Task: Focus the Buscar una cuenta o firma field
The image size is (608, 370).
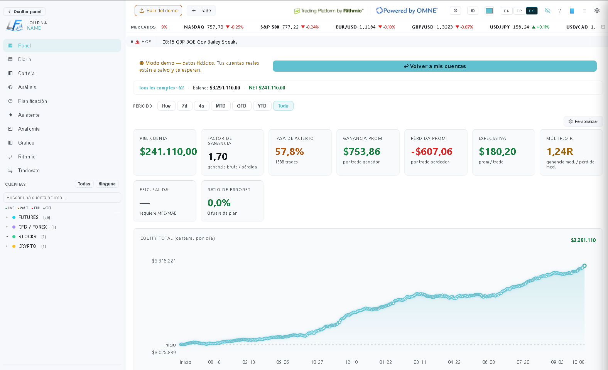Action: point(62,198)
